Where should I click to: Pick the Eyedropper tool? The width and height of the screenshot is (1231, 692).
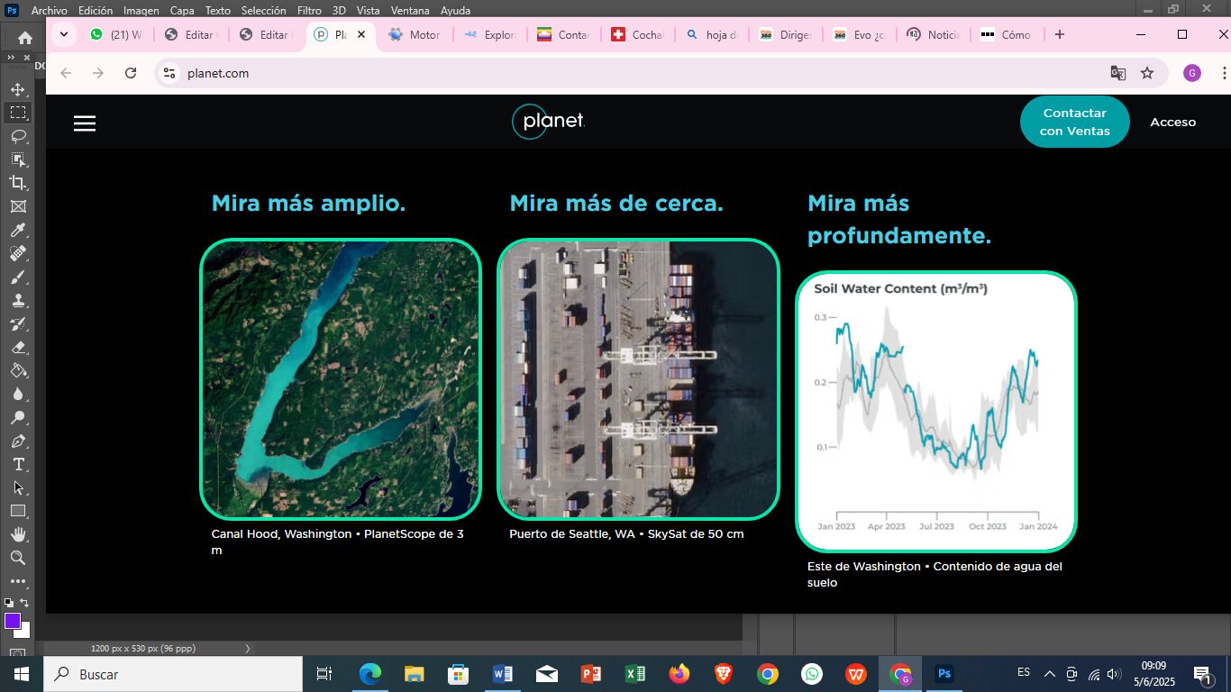click(x=18, y=230)
